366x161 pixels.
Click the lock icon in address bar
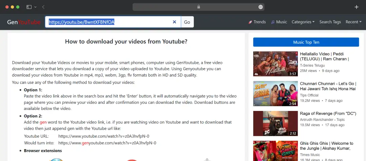pos(199,7)
